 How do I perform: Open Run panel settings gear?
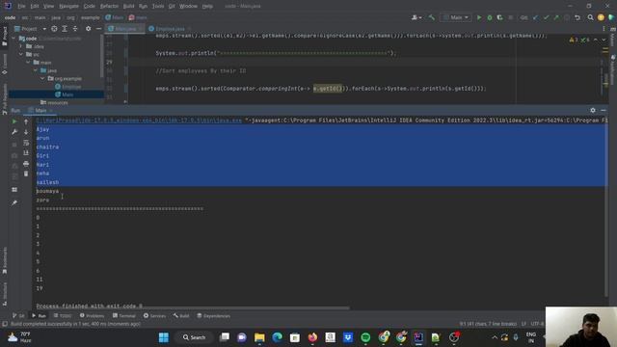click(x=593, y=110)
